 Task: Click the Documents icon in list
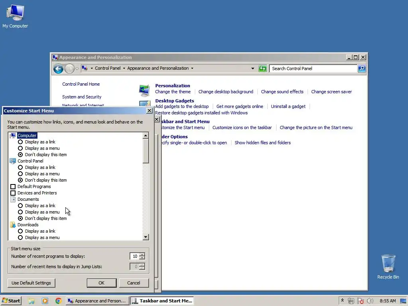point(13,199)
